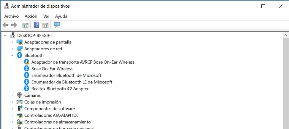Viewport: 289px width, 129px height.
Task: Click the Forward arrow in the toolbar
Action: [x=14, y=25]
